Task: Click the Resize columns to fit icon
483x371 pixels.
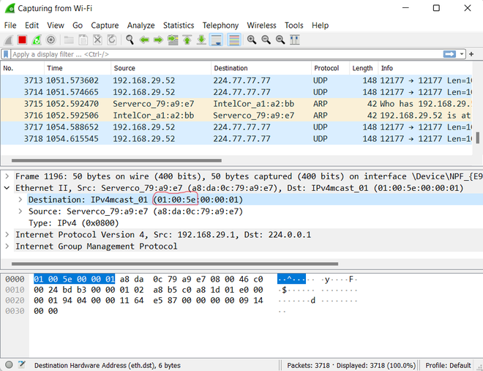Action: (x=295, y=40)
